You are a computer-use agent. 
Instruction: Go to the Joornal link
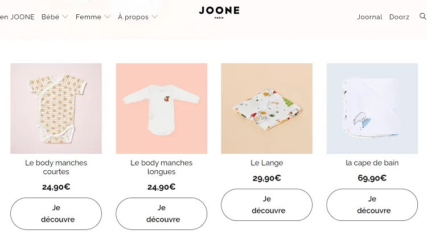(369, 17)
